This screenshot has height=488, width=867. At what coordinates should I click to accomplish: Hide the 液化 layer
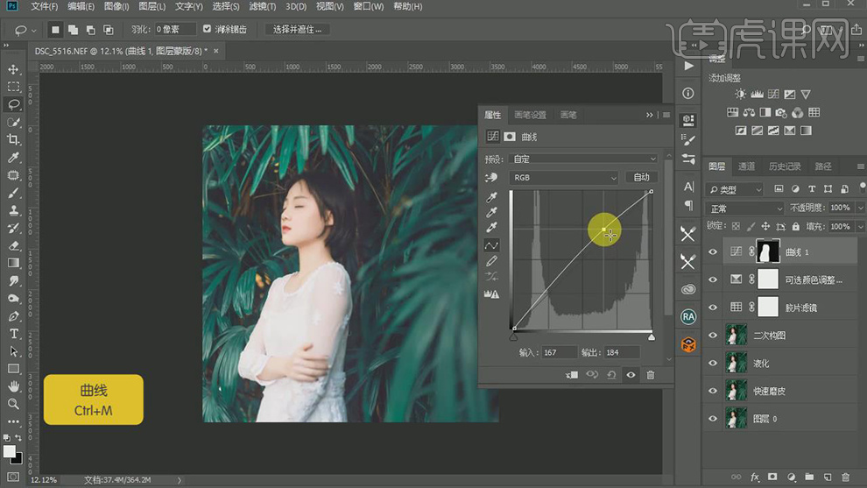[713, 363]
